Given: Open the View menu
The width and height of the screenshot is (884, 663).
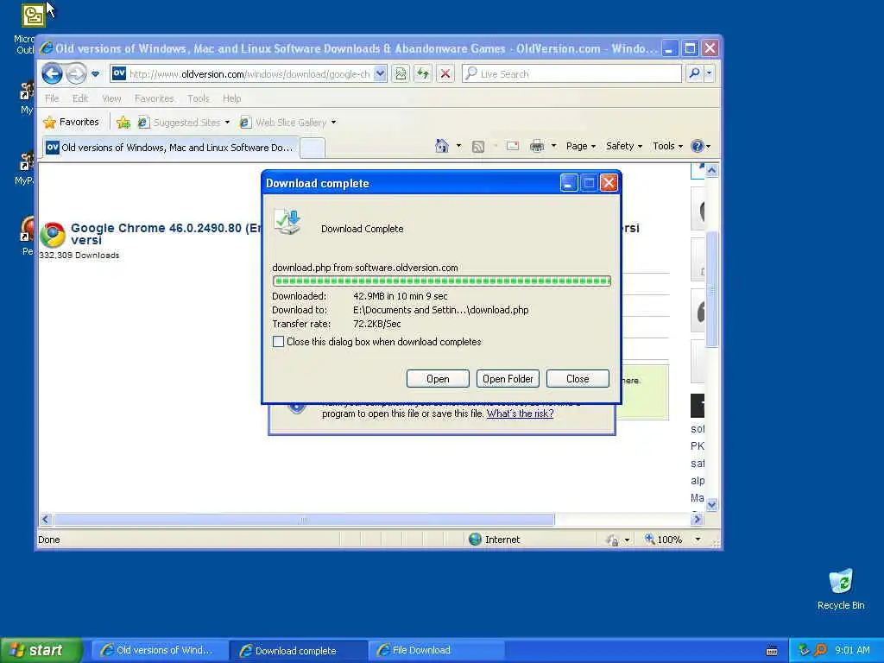Looking at the screenshot, I should [x=111, y=98].
